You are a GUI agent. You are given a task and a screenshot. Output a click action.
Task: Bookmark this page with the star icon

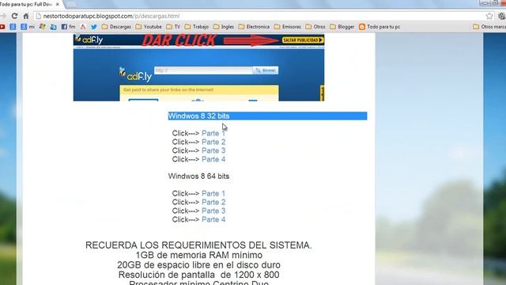(x=489, y=16)
